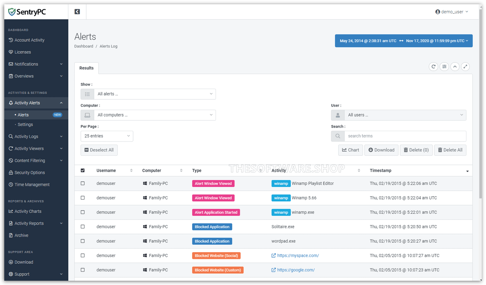
Task: Open the 'All alerts' Show dropdown
Action: pyautogui.click(x=154, y=94)
